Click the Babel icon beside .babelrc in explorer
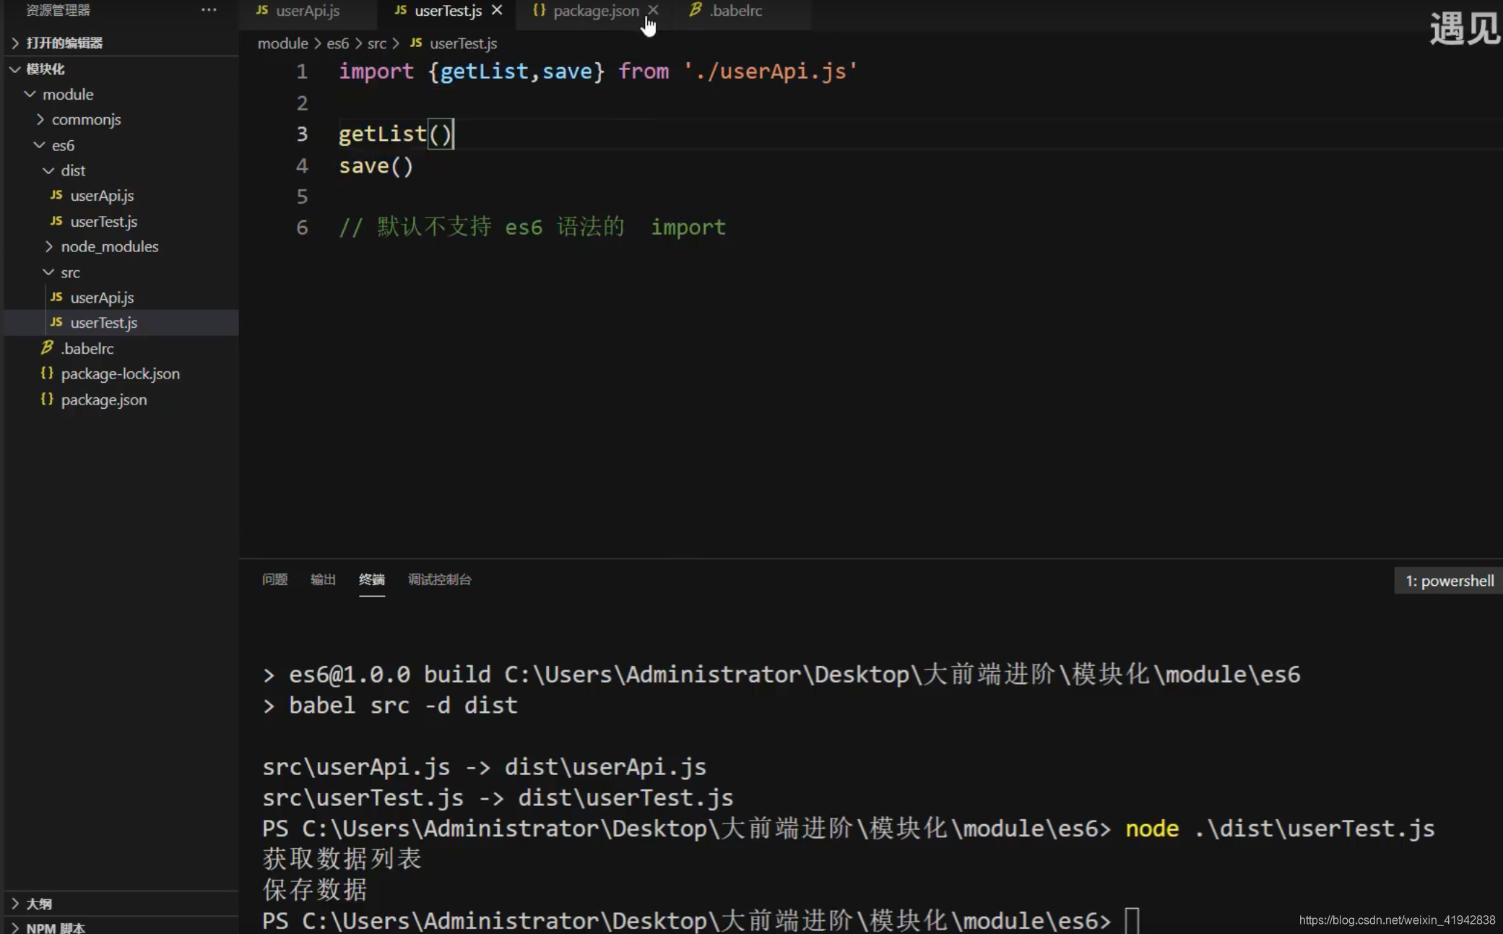The image size is (1503, 934). [x=47, y=348]
